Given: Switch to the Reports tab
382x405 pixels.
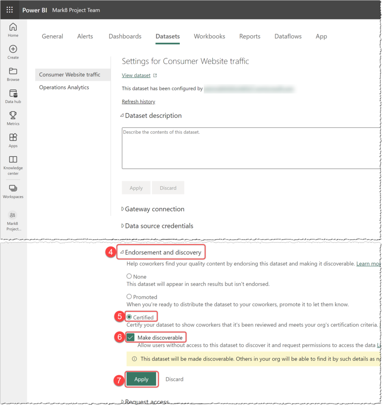Looking at the screenshot, I should coord(250,36).
